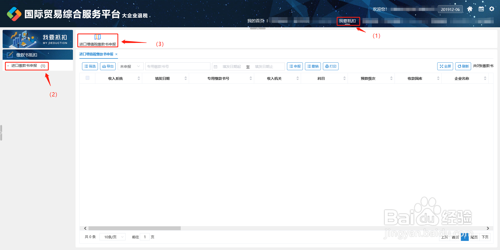Open the calendar icon in the top bar
Image resolution: width=500 pixels, height=250 pixels.
click(481, 9)
